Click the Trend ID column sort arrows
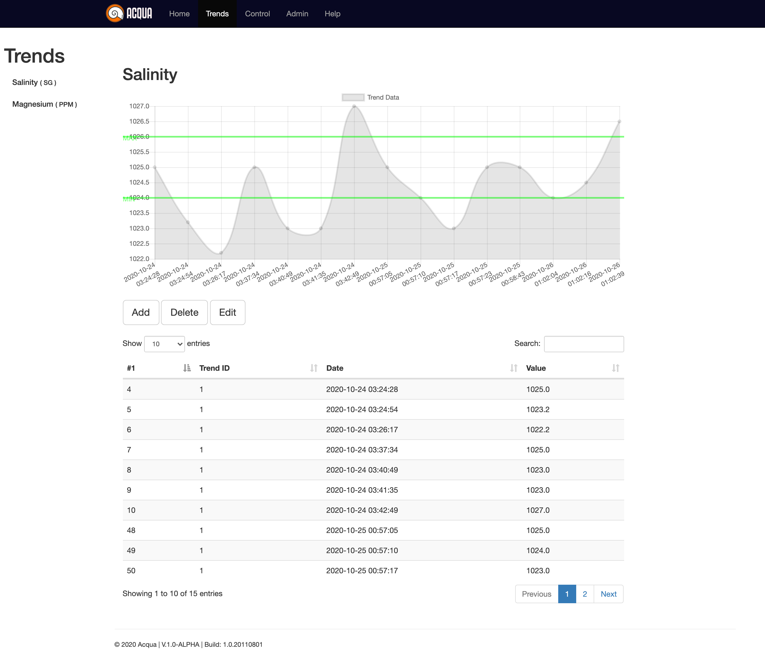Screen dimensions: 765x665 click(314, 368)
